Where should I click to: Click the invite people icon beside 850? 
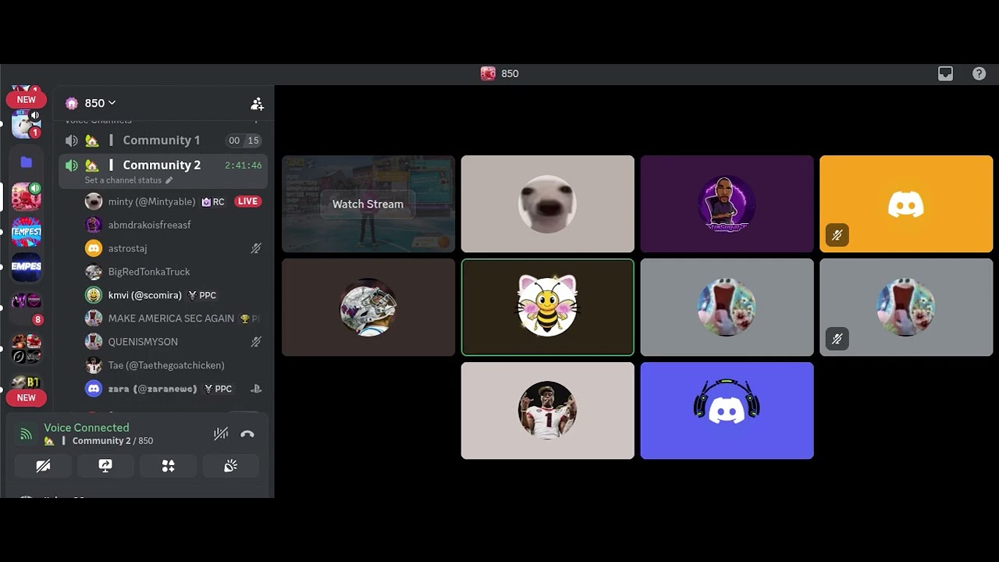pyautogui.click(x=257, y=103)
